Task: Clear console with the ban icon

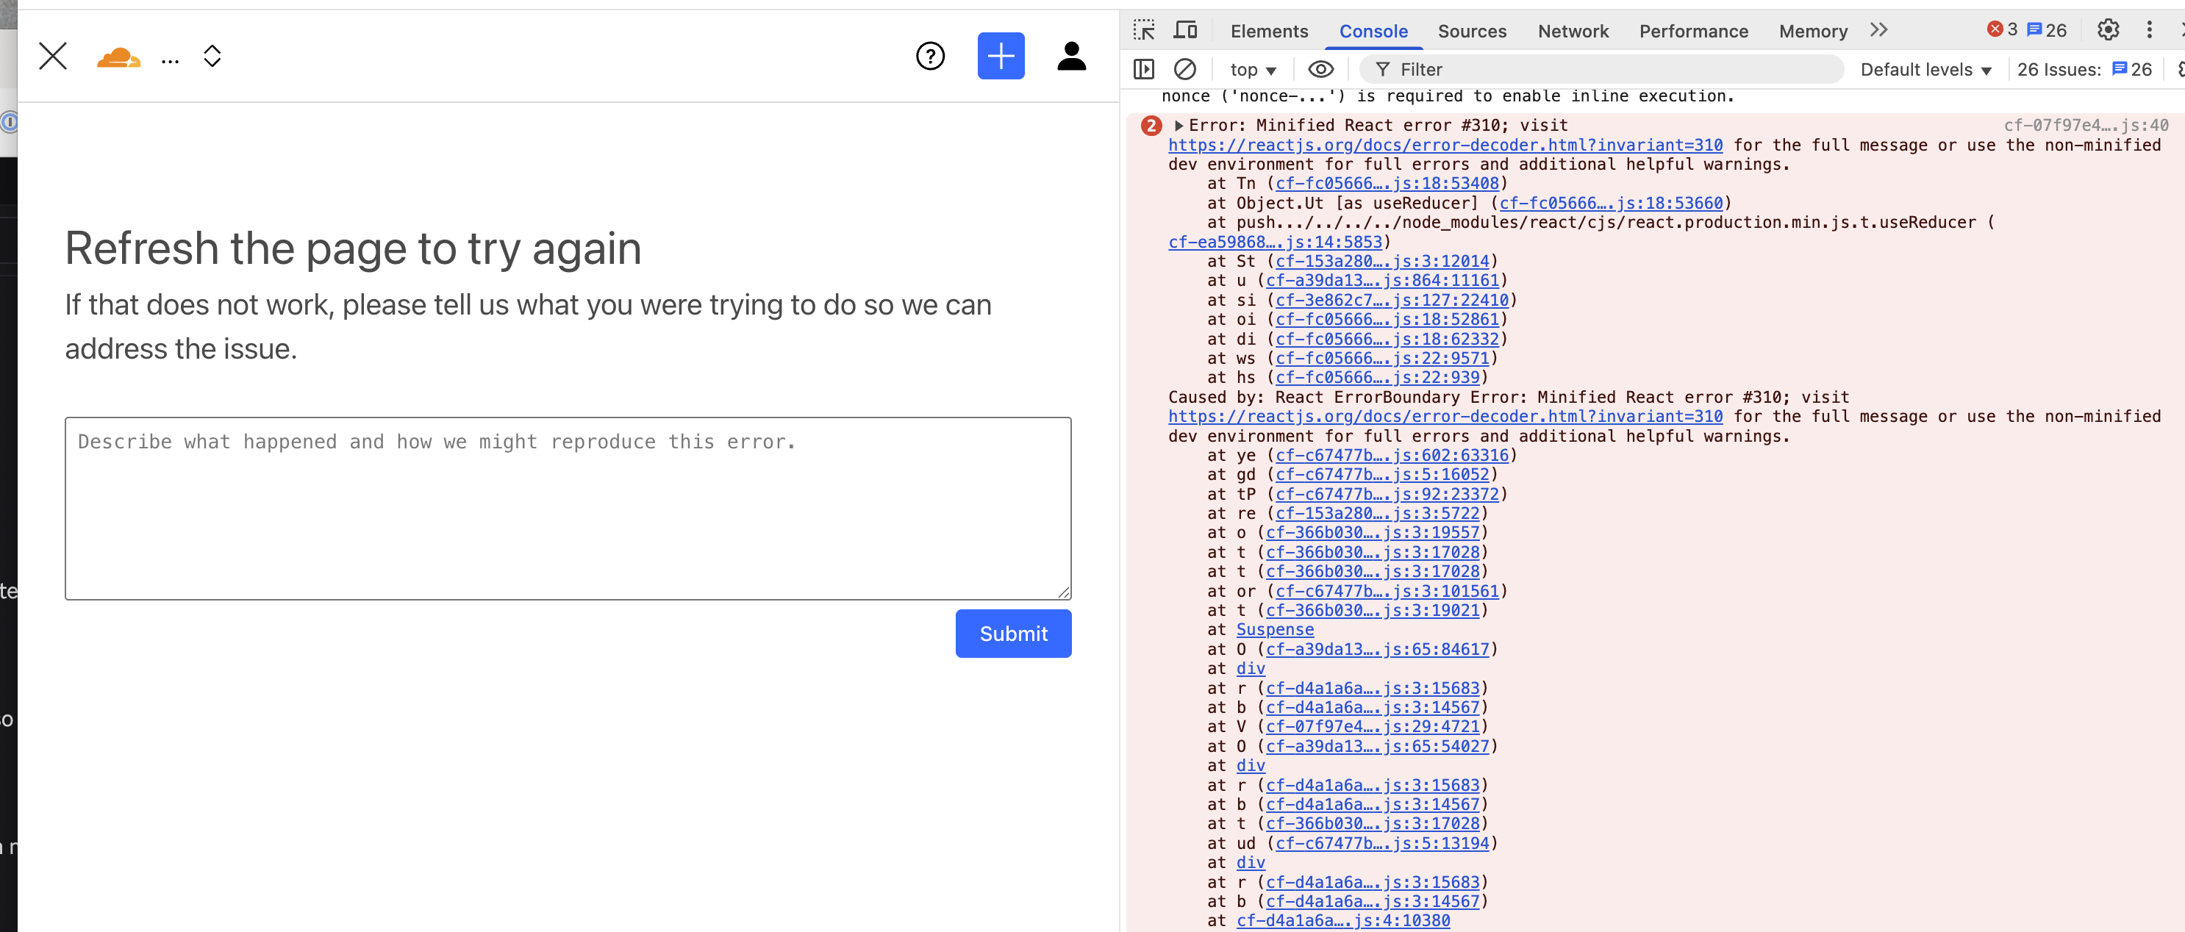Action: (1184, 70)
